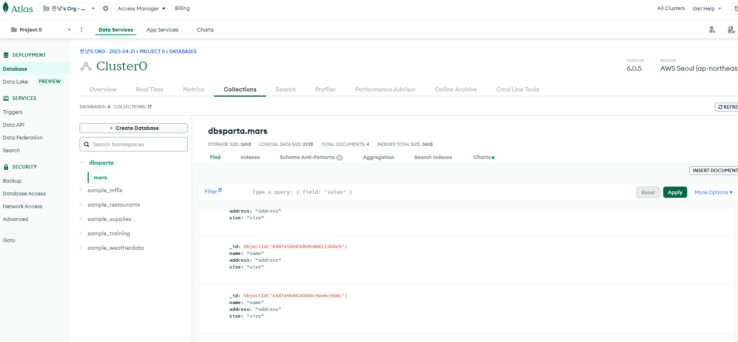Go to the cluster Overview tab
The height and width of the screenshot is (342, 738).
103,89
